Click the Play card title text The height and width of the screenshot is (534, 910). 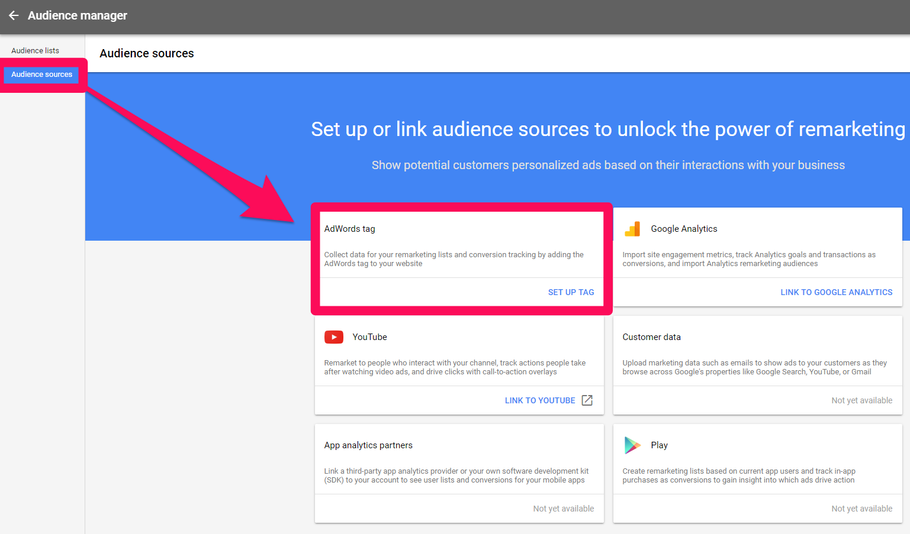[x=659, y=445]
